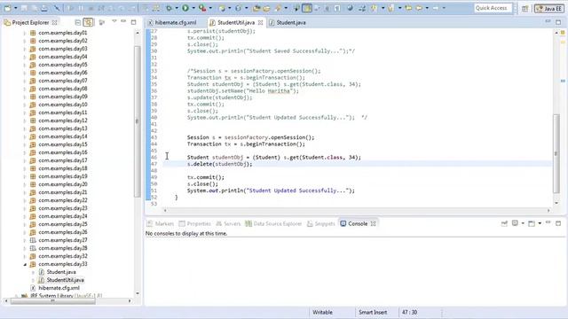Close the StudentUtil.java editor tab
The width and height of the screenshot is (568, 319).
click(260, 22)
